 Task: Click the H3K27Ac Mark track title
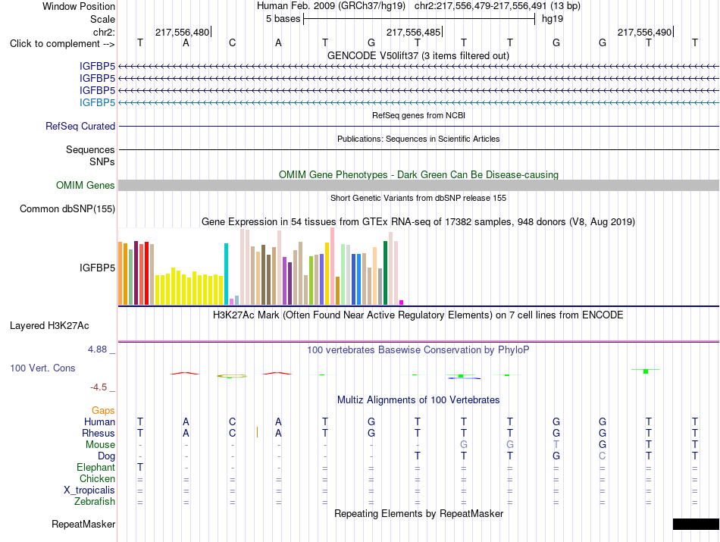[418, 315]
